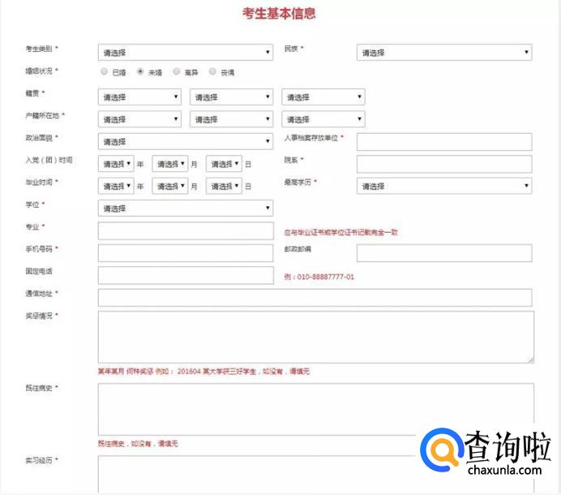
Task: Select the 未婚 marital status radio button
Action: [x=140, y=71]
